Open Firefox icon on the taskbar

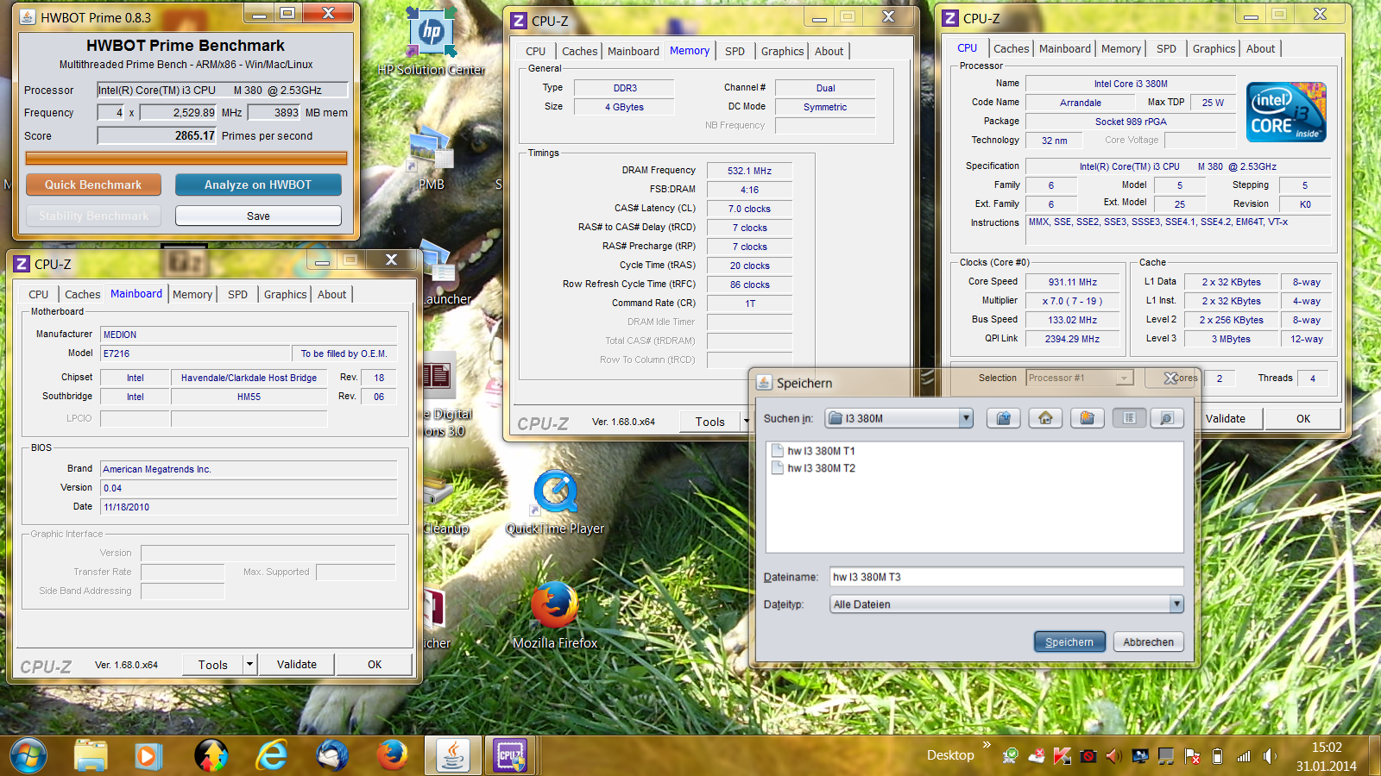(393, 756)
